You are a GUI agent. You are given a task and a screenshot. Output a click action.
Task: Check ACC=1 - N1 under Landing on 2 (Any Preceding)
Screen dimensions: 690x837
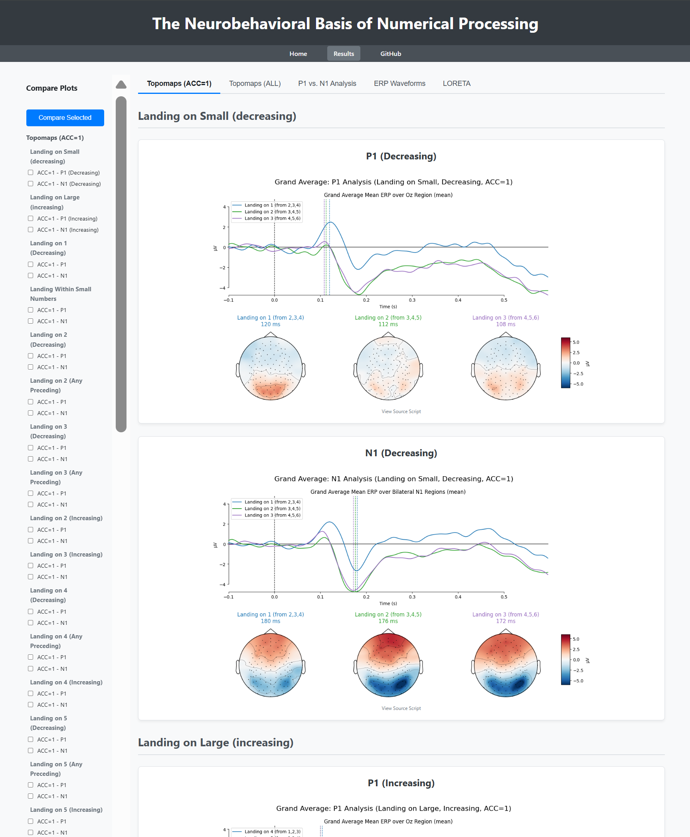pyautogui.click(x=31, y=413)
